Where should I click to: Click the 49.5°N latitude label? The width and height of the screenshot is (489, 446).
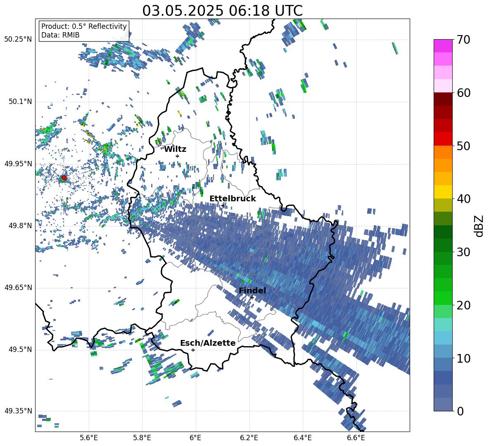coord(20,349)
